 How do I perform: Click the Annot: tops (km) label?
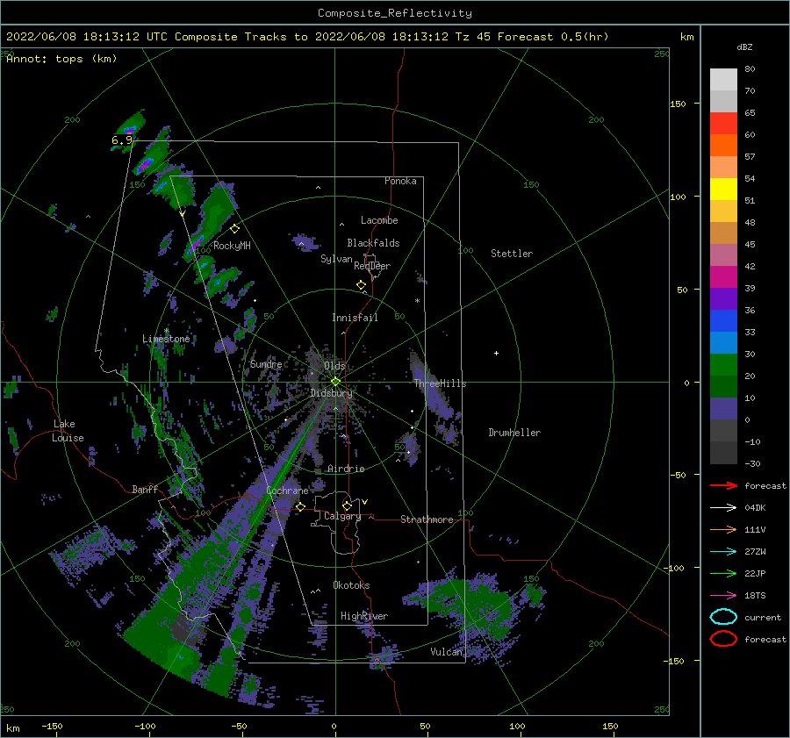(x=61, y=59)
